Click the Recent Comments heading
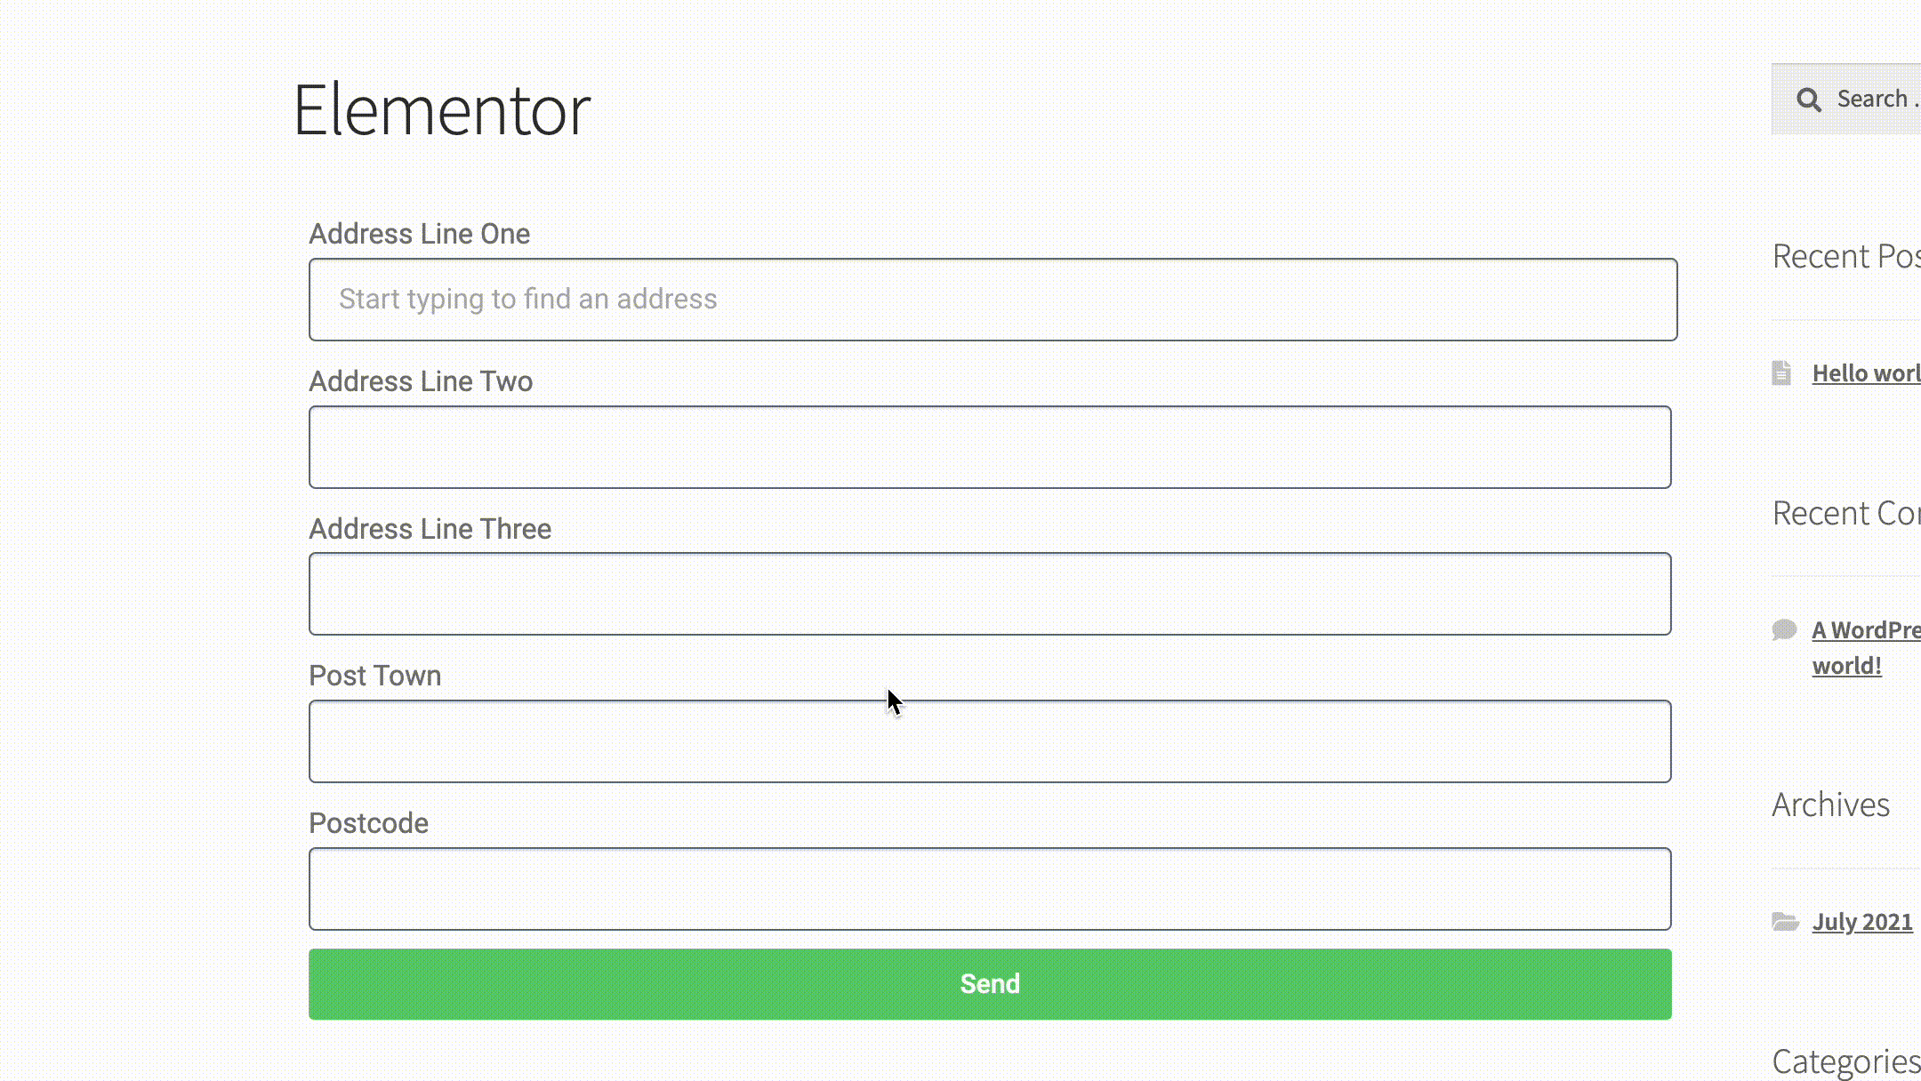Viewport: 1921px width, 1081px height. point(1845,513)
